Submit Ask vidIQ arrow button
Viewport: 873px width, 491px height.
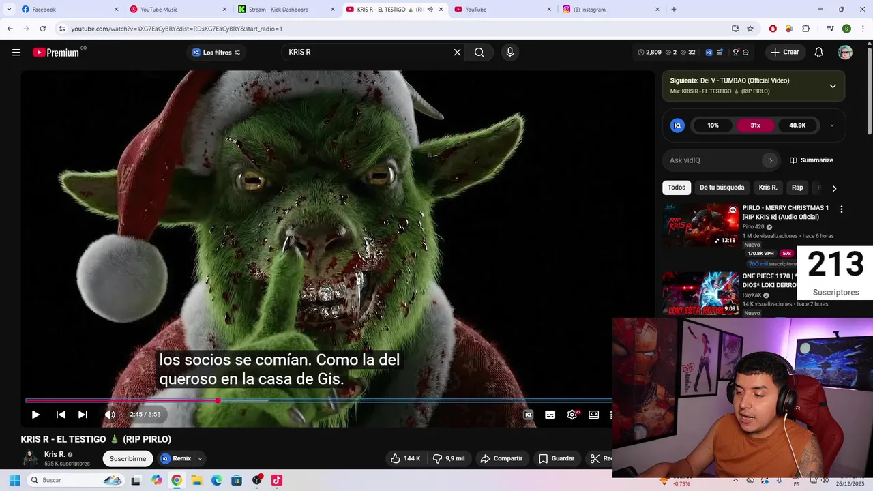[x=771, y=160]
